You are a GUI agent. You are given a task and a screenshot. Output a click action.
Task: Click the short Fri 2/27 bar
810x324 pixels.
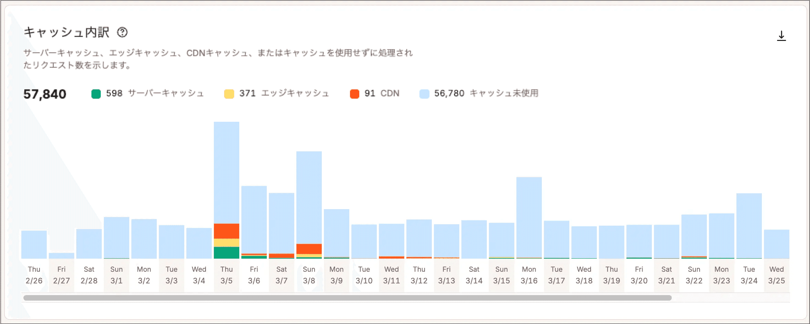click(x=61, y=256)
